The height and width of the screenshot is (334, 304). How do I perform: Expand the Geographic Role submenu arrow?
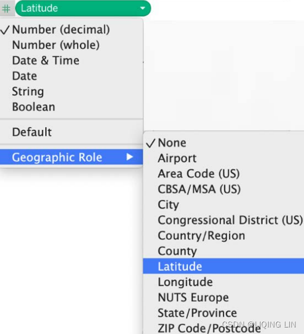pyautogui.click(x=129, y=157)
